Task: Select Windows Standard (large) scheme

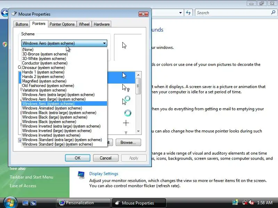Action: point(64,144)
